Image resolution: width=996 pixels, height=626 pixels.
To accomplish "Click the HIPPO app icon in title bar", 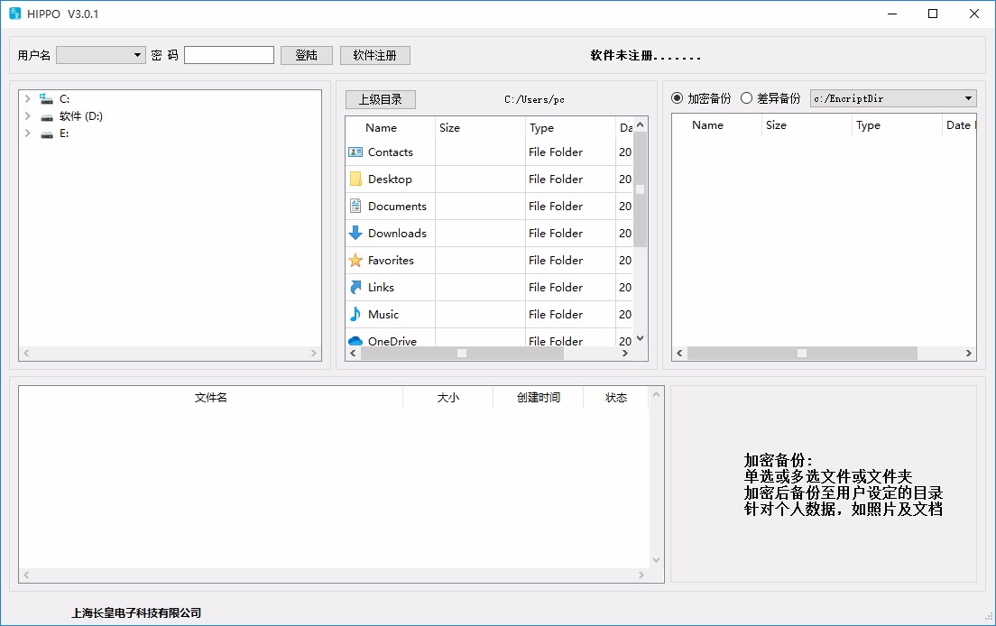I will [14, 14].
